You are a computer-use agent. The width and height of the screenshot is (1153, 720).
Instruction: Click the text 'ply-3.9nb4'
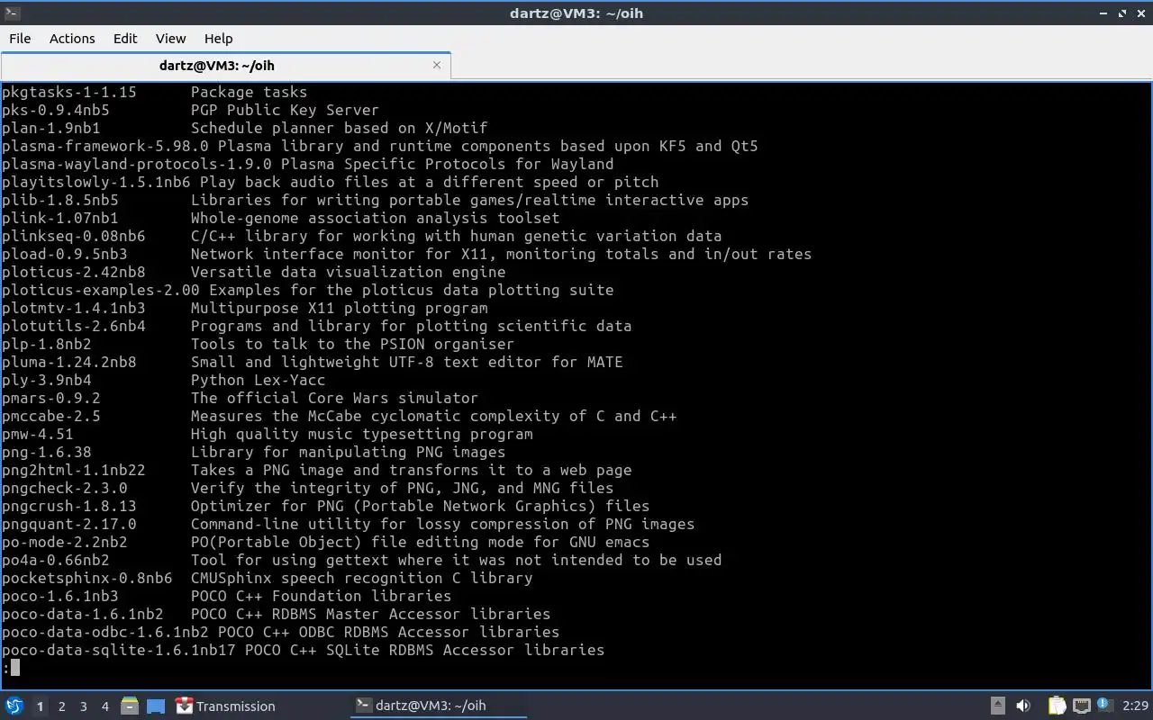pos(47,380)
